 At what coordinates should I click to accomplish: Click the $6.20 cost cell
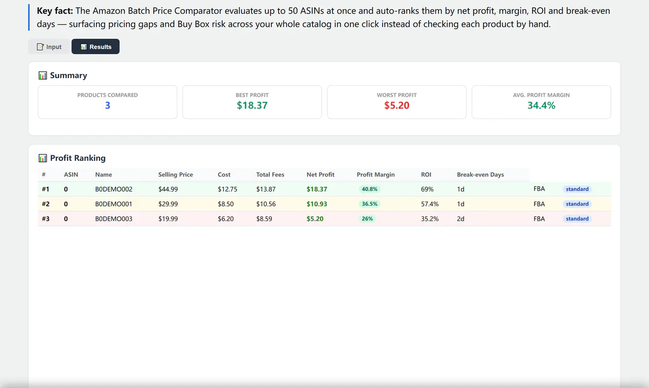pos(225,219)
